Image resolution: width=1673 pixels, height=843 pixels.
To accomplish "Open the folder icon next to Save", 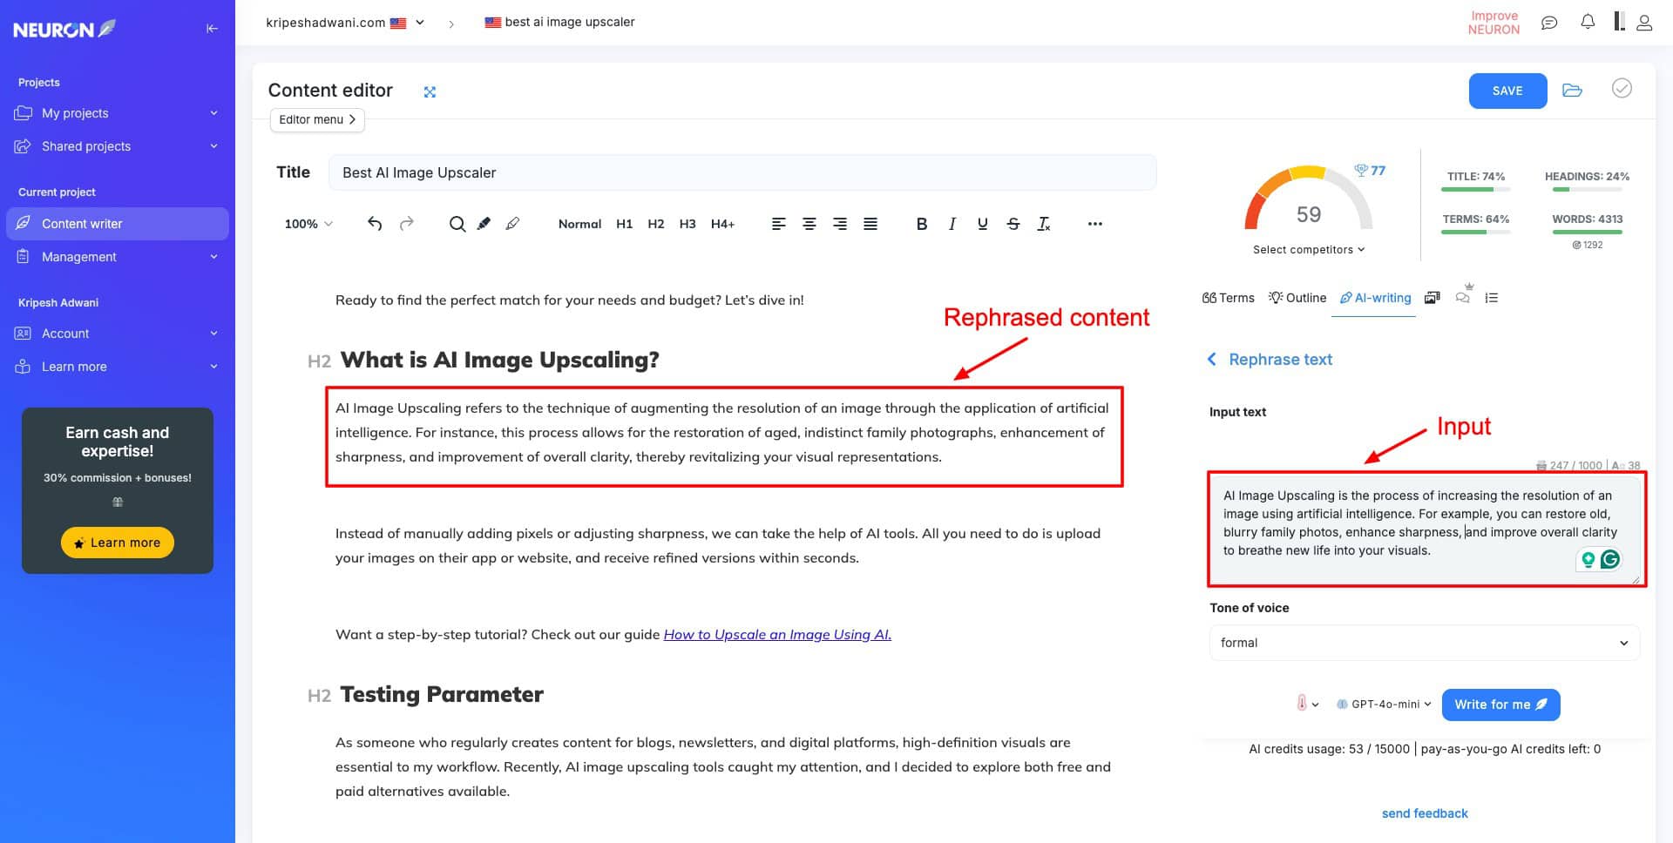I will 1572,91.
